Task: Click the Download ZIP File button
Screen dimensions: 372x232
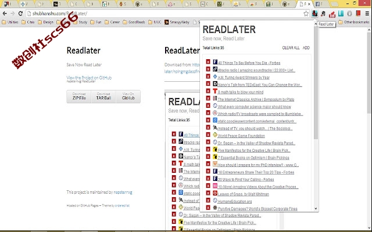Action: (79, 96)
